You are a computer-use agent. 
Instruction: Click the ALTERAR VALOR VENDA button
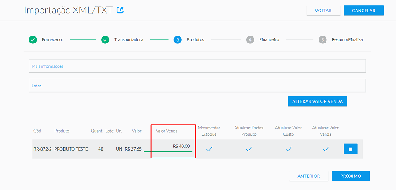[x=317, y=101]
